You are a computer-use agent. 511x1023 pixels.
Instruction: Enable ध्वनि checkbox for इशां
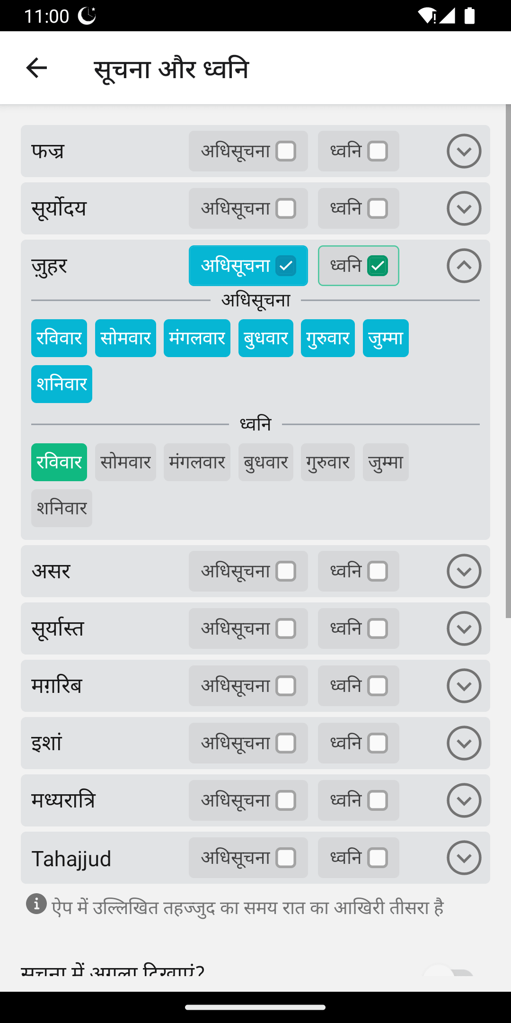(x=377, y=744)
